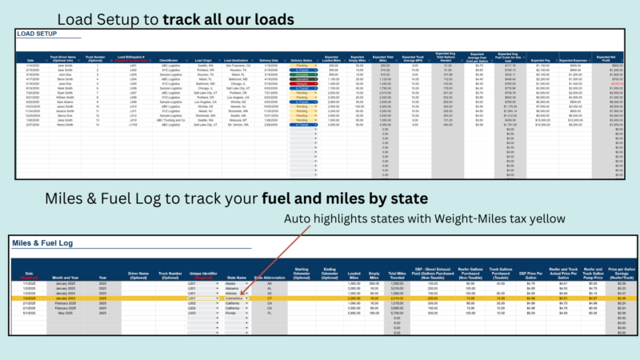Open the green Complete status dropdown
Viewport: 640px width, 360px height.
[303, 74]
